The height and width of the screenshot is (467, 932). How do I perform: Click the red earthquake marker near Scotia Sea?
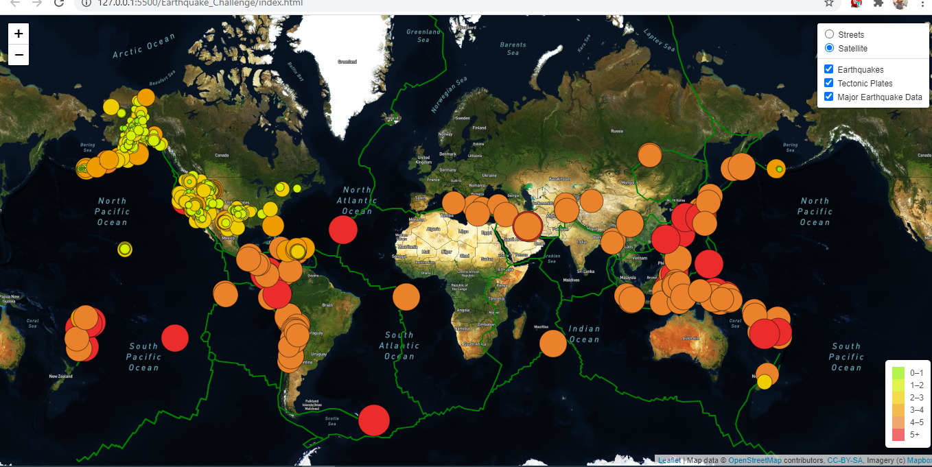pos(373,420)
